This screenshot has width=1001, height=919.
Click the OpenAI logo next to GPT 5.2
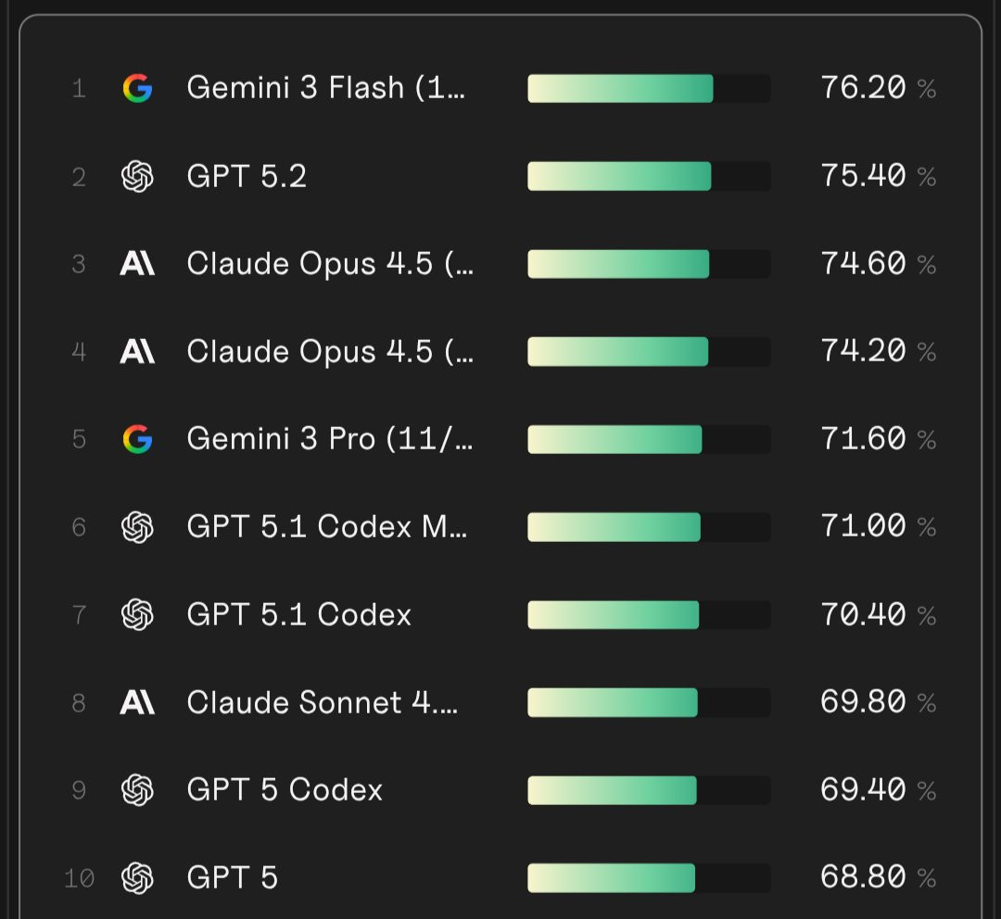click(137, 176)
